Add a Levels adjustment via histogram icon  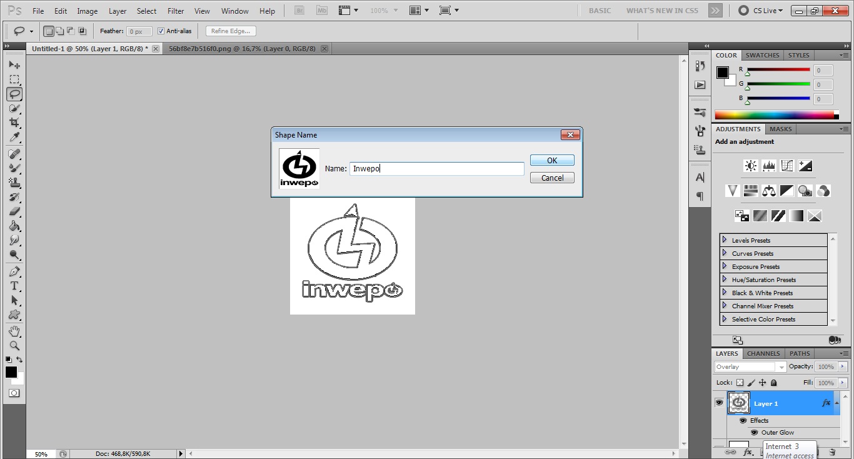[769, 166]
